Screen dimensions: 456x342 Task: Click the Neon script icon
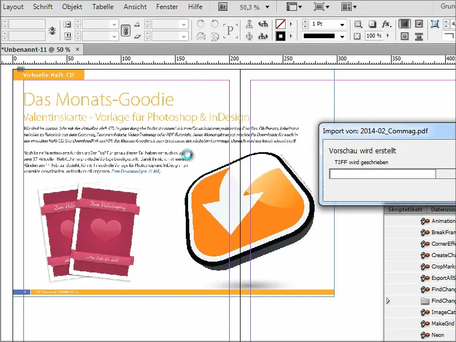(425, 335)
